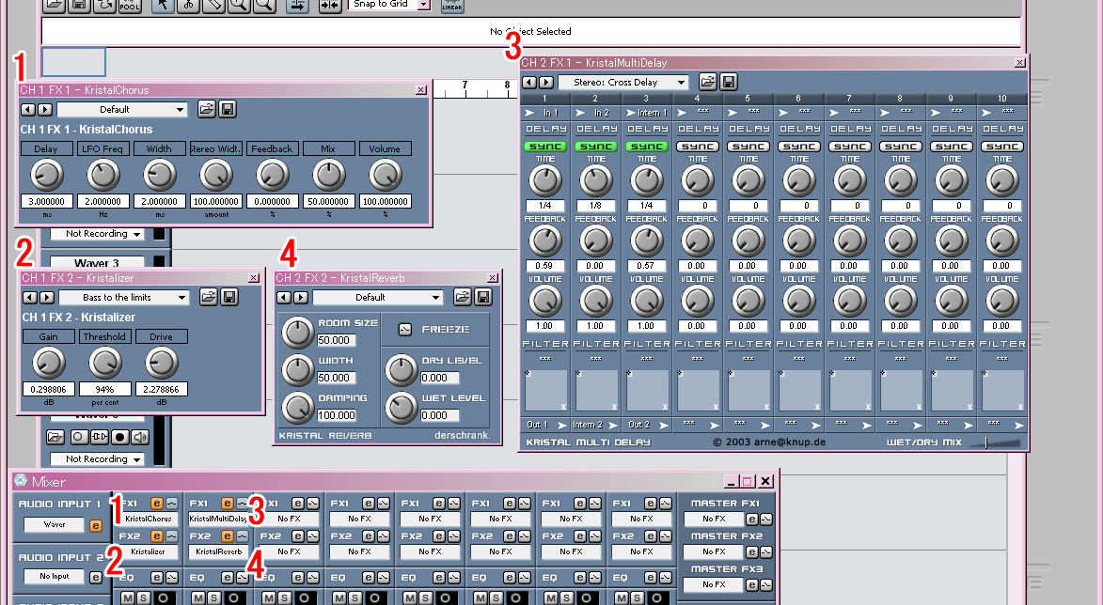
Task: Click KristalChorus Mix value 50.000000
Action: tap(328, 201)
